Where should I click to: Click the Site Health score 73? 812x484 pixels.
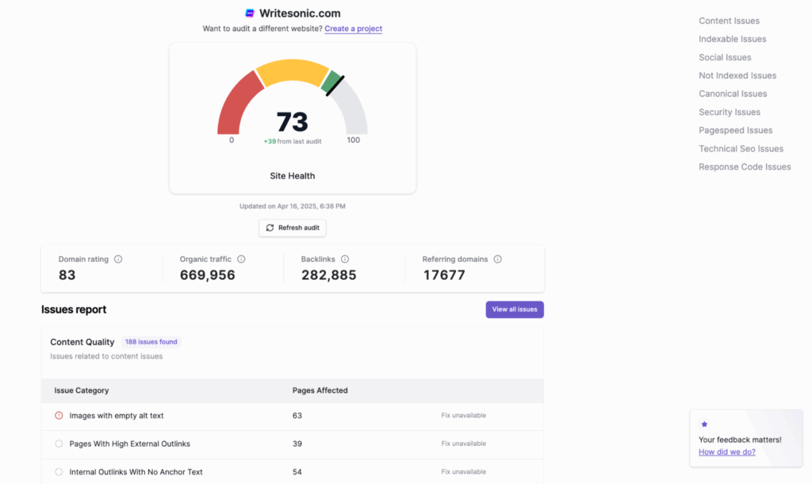293,121
